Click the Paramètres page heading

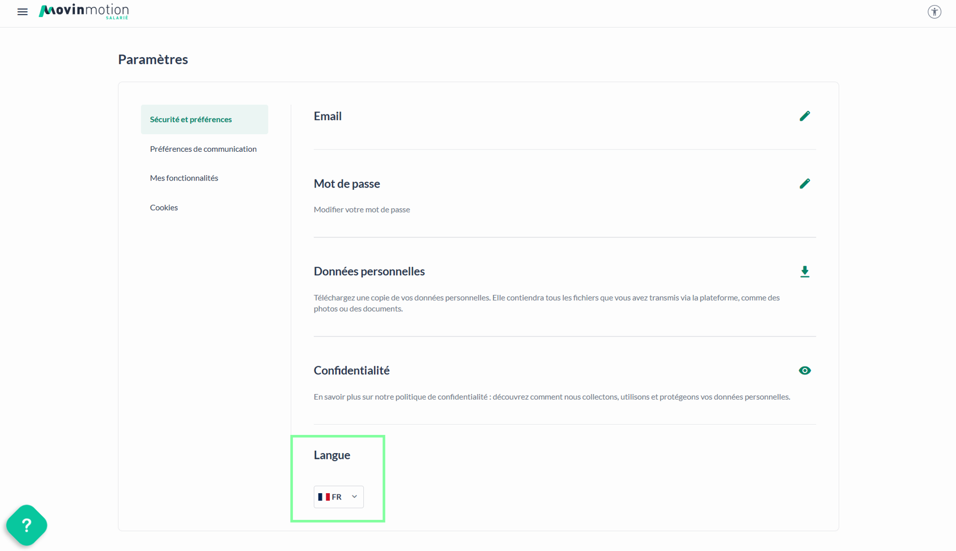pos(153,59)
